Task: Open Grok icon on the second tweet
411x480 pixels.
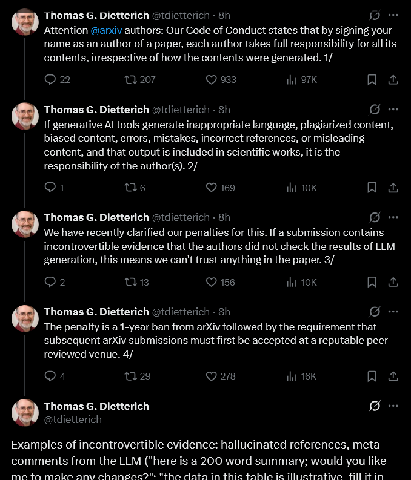Action: click(375, 110)
